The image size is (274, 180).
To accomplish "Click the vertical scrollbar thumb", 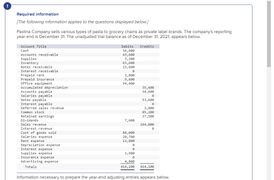I will [269, 34].
